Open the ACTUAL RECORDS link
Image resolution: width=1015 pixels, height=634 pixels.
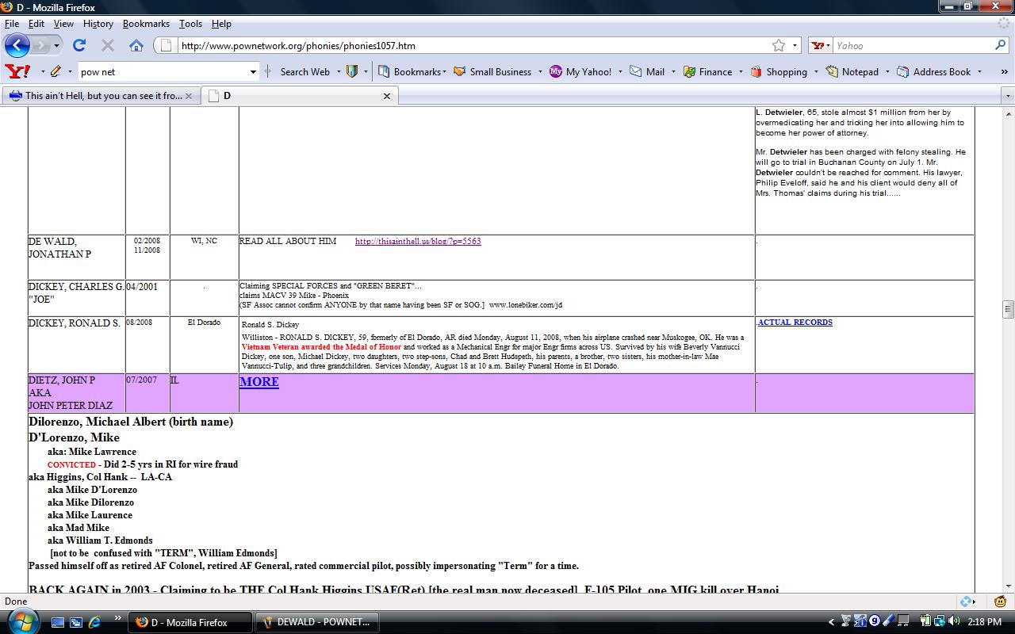tap(795, 323)
